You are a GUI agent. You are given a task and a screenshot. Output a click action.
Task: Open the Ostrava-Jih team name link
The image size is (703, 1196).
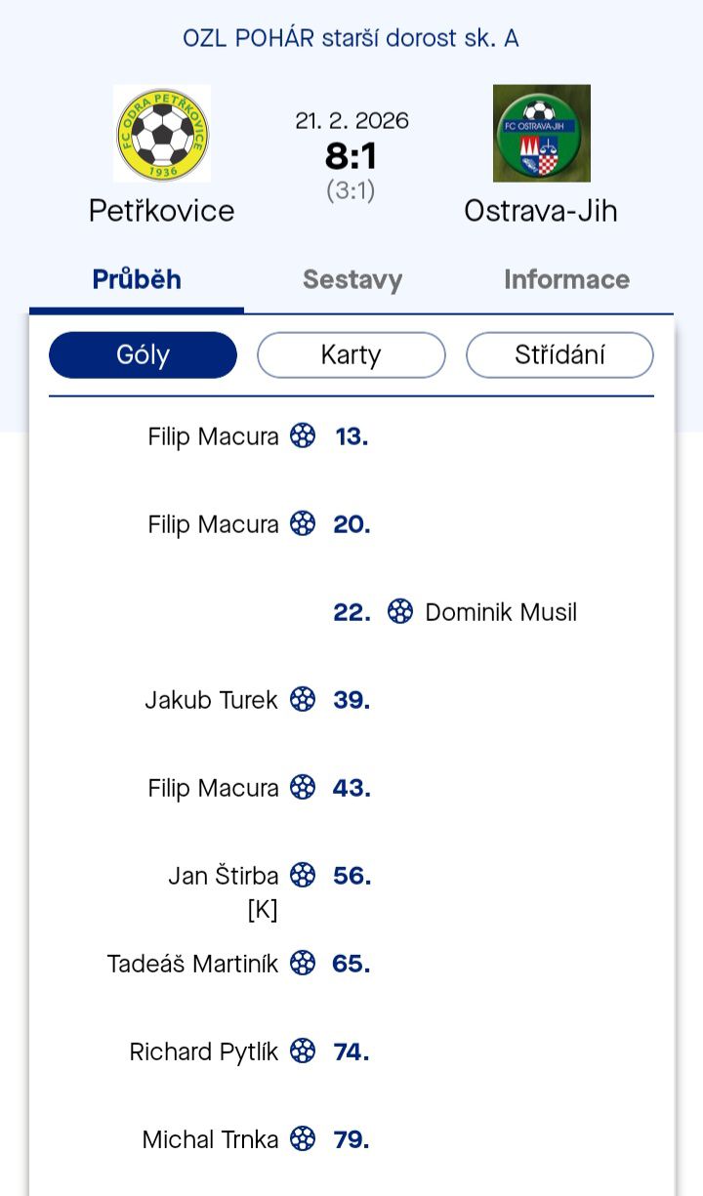541,211
